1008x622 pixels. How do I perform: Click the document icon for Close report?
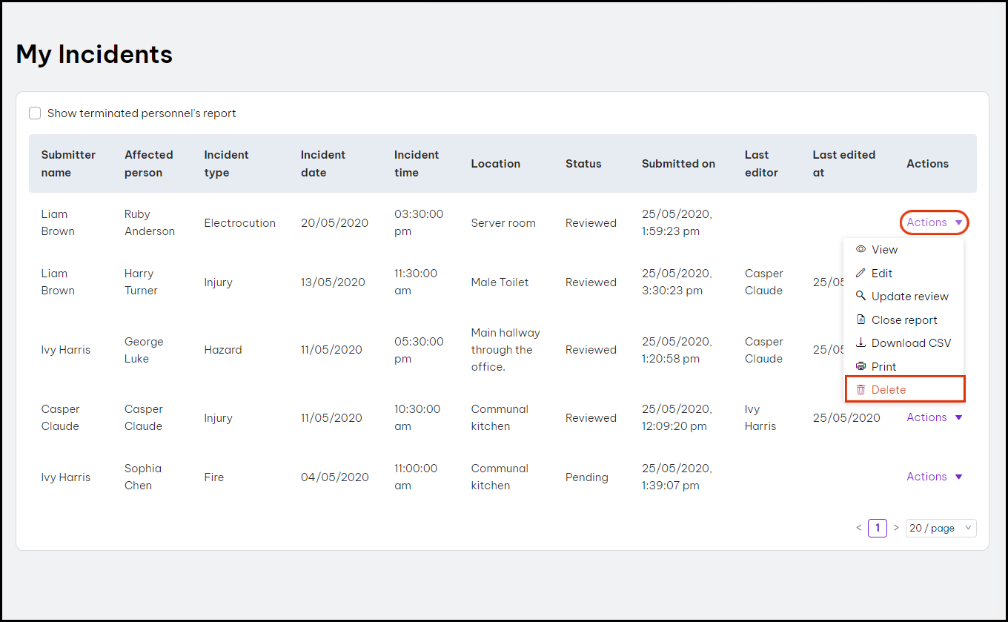861,320
